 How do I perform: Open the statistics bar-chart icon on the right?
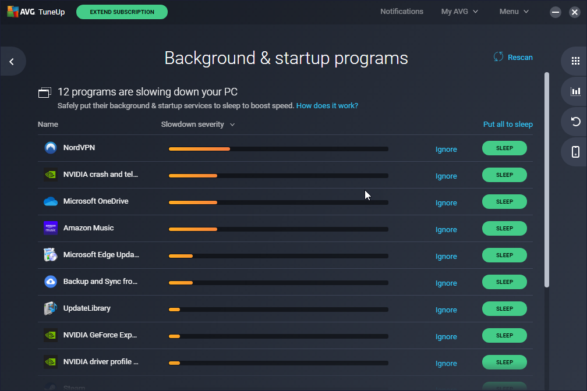[x=575, y=91]
